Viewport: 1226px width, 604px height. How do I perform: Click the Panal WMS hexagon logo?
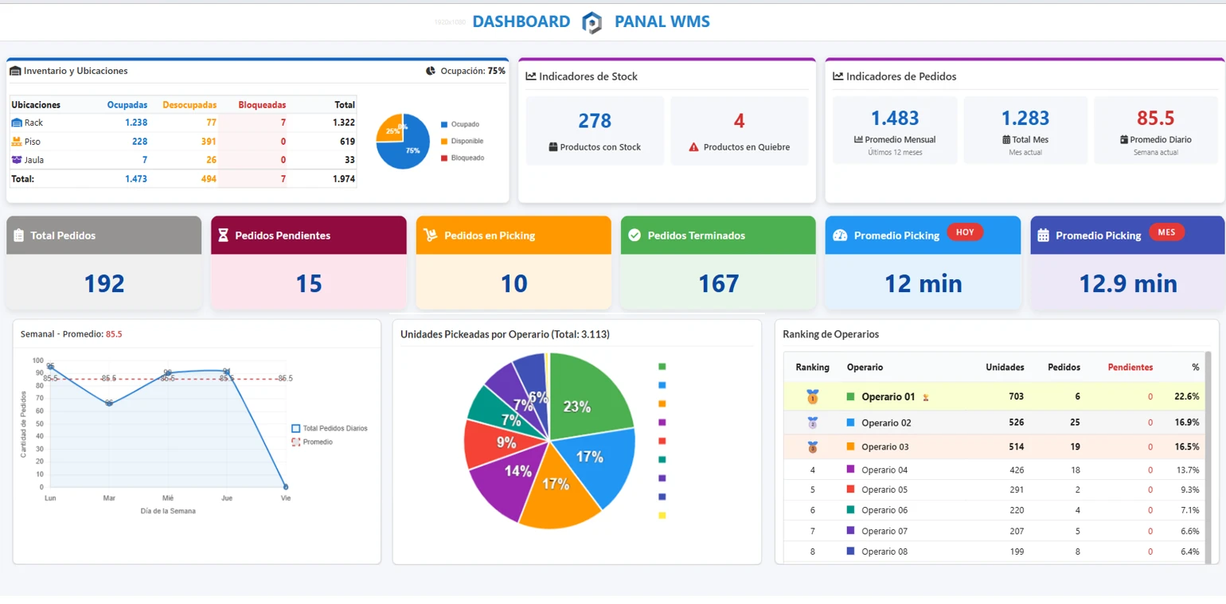(x=592, y=22)
